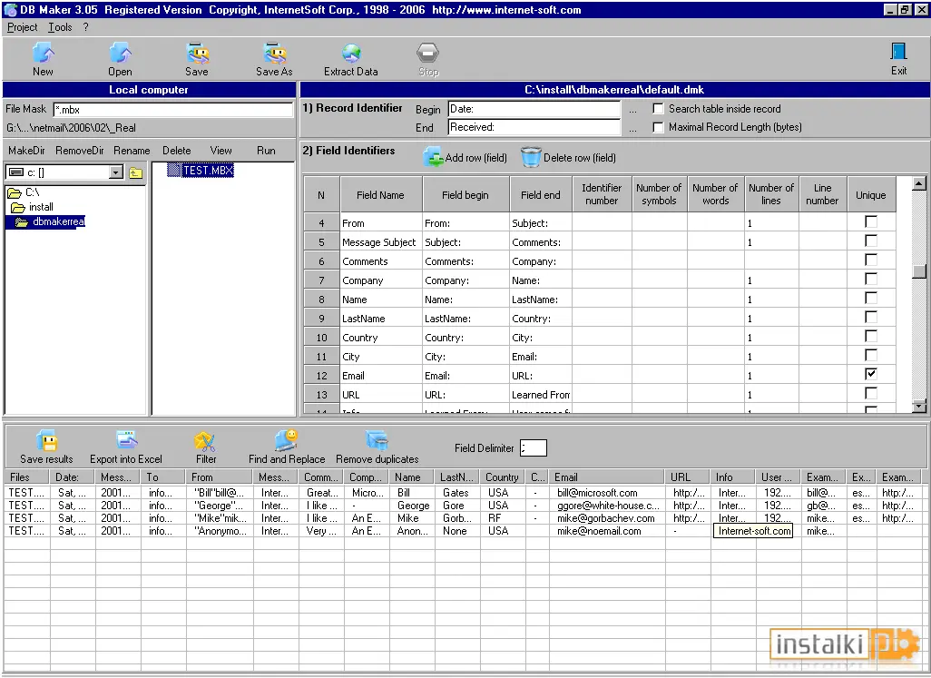
Task: Uncheck Unique checkbox for Email row
Action: pos(871,374)
